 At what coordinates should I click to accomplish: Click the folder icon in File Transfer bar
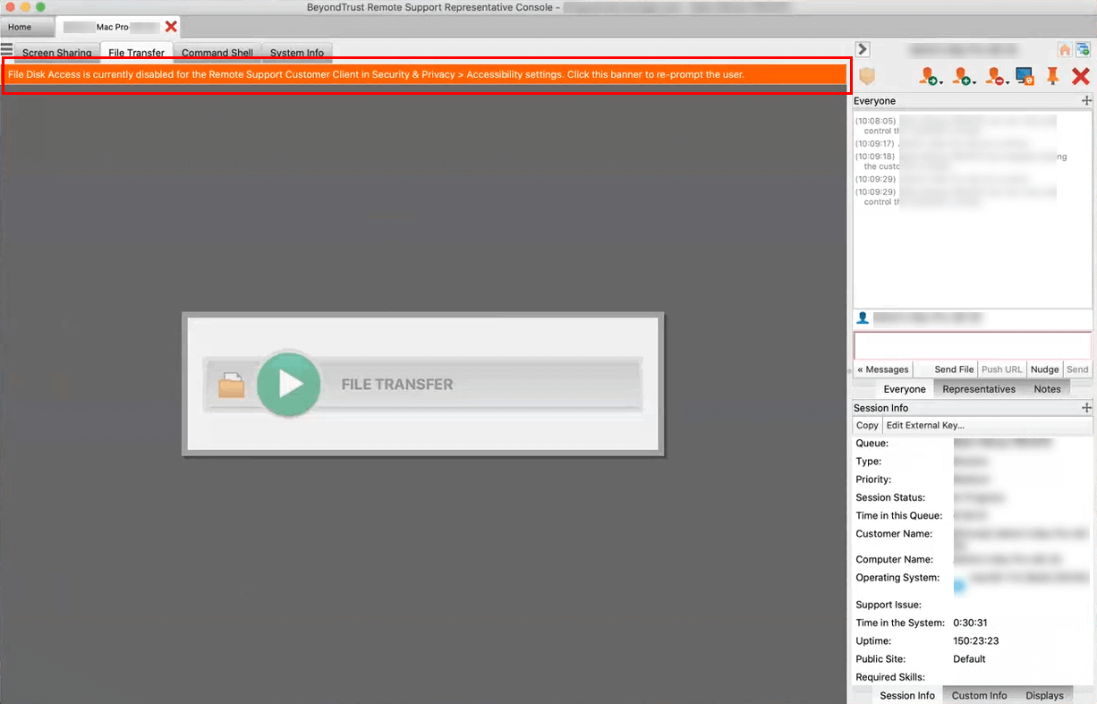tap(232, 386)
